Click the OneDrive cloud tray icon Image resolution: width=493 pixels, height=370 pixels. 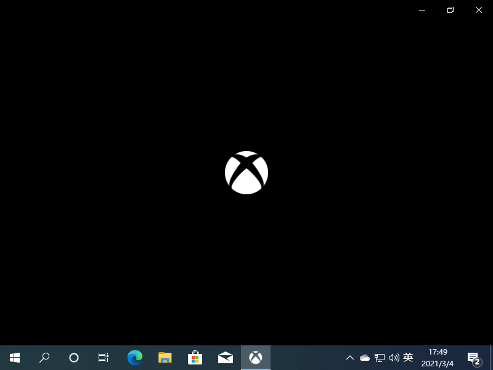coord(364,358)
